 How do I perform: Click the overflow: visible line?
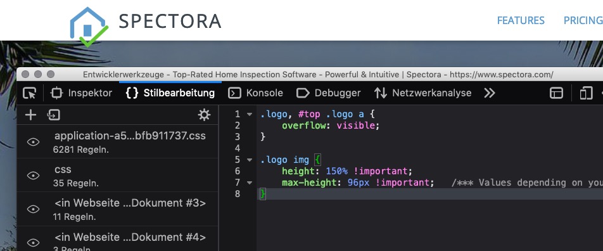331,125
